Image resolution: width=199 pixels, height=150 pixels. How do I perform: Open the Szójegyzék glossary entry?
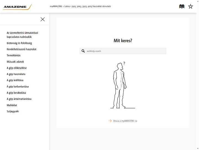point(12,111)
